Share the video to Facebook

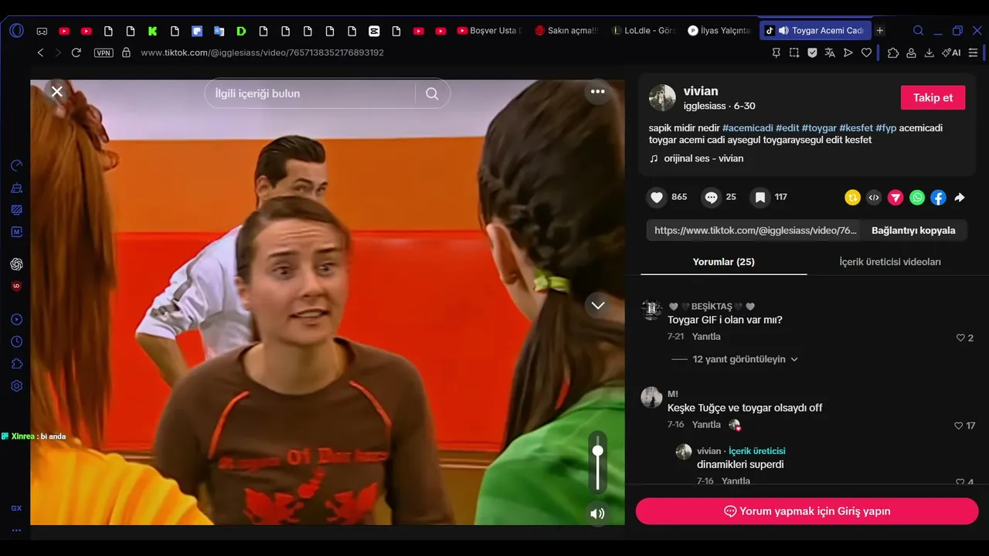point(938,198)
